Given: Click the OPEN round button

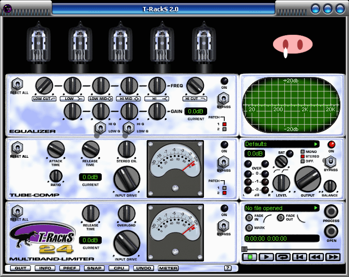Looking at the screenshot, I should coord(331,231).
